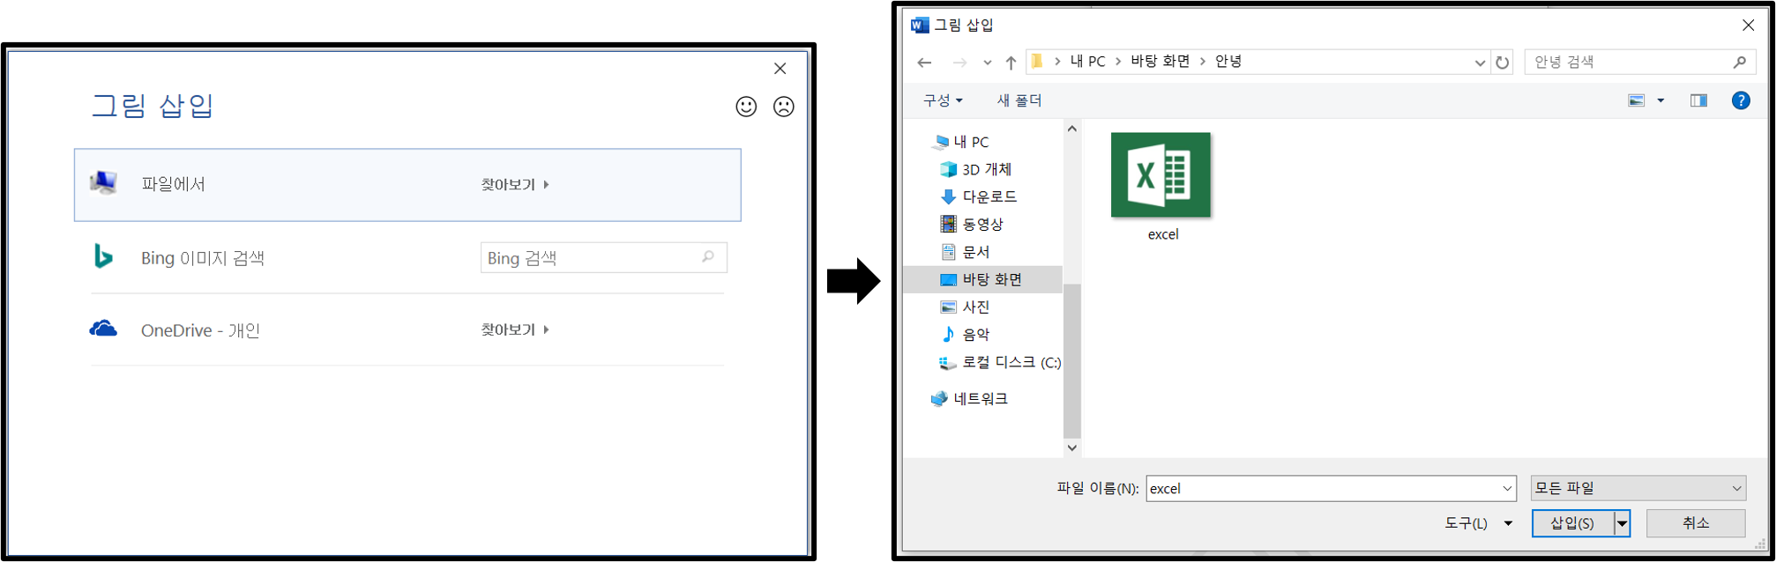Click navigation pane scroll down arrow
This screenshot has height=562, width=1776.
(1072, 447)
